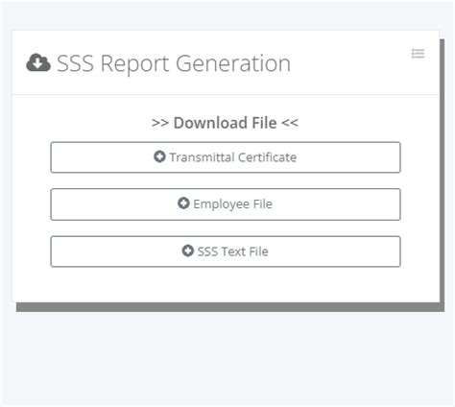Select the SSS Report Generation heading
Image resolution: width=455 pixels, height=407 pixels.
point(174,63)
